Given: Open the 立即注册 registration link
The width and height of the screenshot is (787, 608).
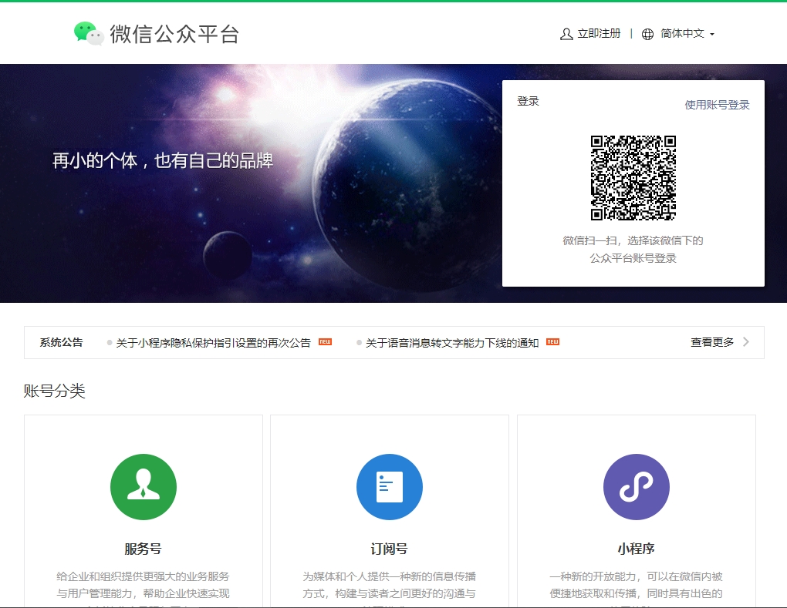Looking at the screenshot, I should pos(599,34).
